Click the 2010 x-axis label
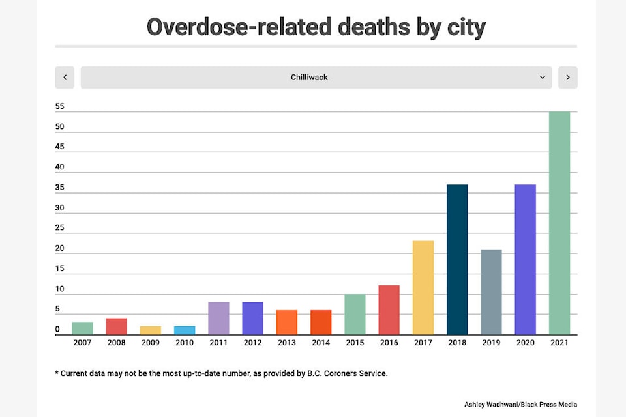Screen dimensions: 626x417 point(185,343)
